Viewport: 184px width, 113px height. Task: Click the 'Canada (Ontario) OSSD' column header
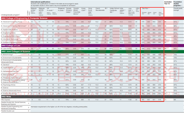69,10
